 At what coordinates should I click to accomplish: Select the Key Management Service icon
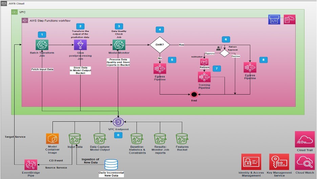(279, 161)
